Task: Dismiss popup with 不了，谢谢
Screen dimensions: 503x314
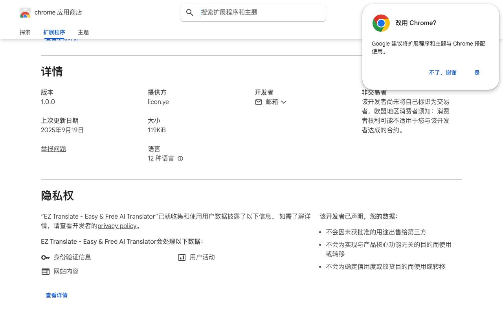Action: click(443, 73)
